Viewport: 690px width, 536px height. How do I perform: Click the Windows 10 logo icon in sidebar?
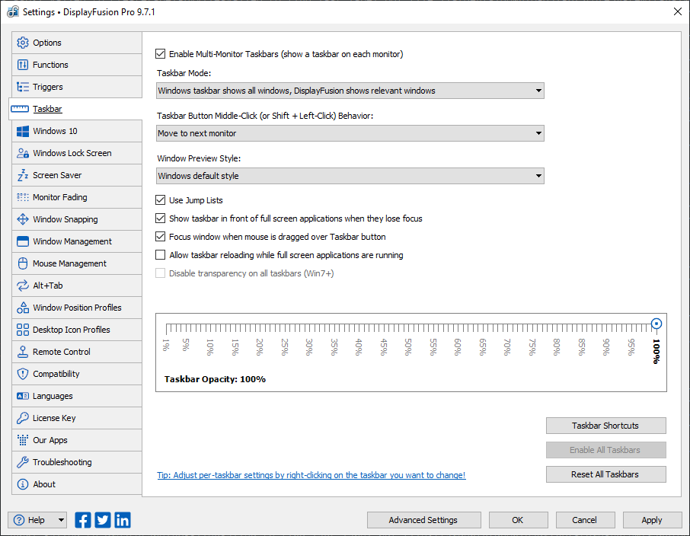click(22, 131)
